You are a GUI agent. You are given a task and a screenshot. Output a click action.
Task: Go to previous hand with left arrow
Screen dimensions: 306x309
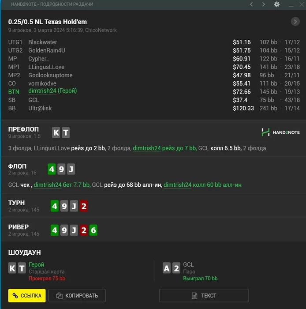tap(251, 4)
